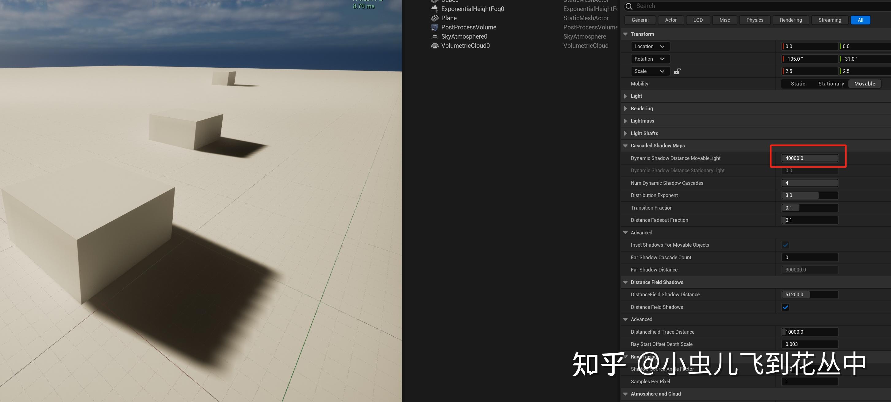Toggle the Scale lock icon
The width and height of the screenshot is (891, 402).
677,71
